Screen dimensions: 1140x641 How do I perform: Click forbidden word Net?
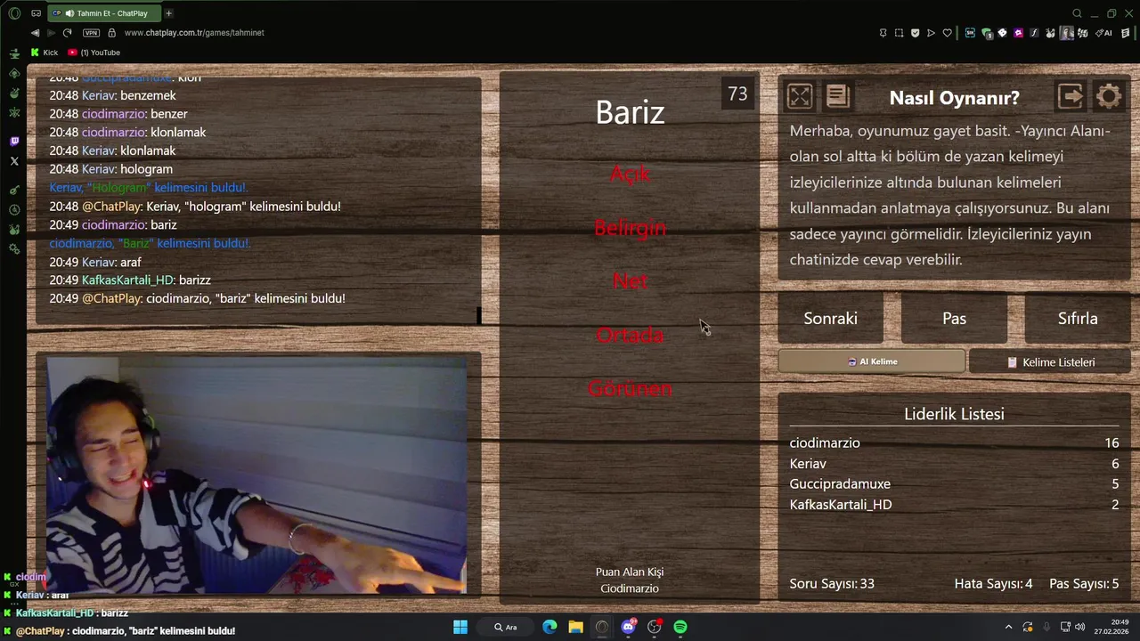(x=630, y=281)
